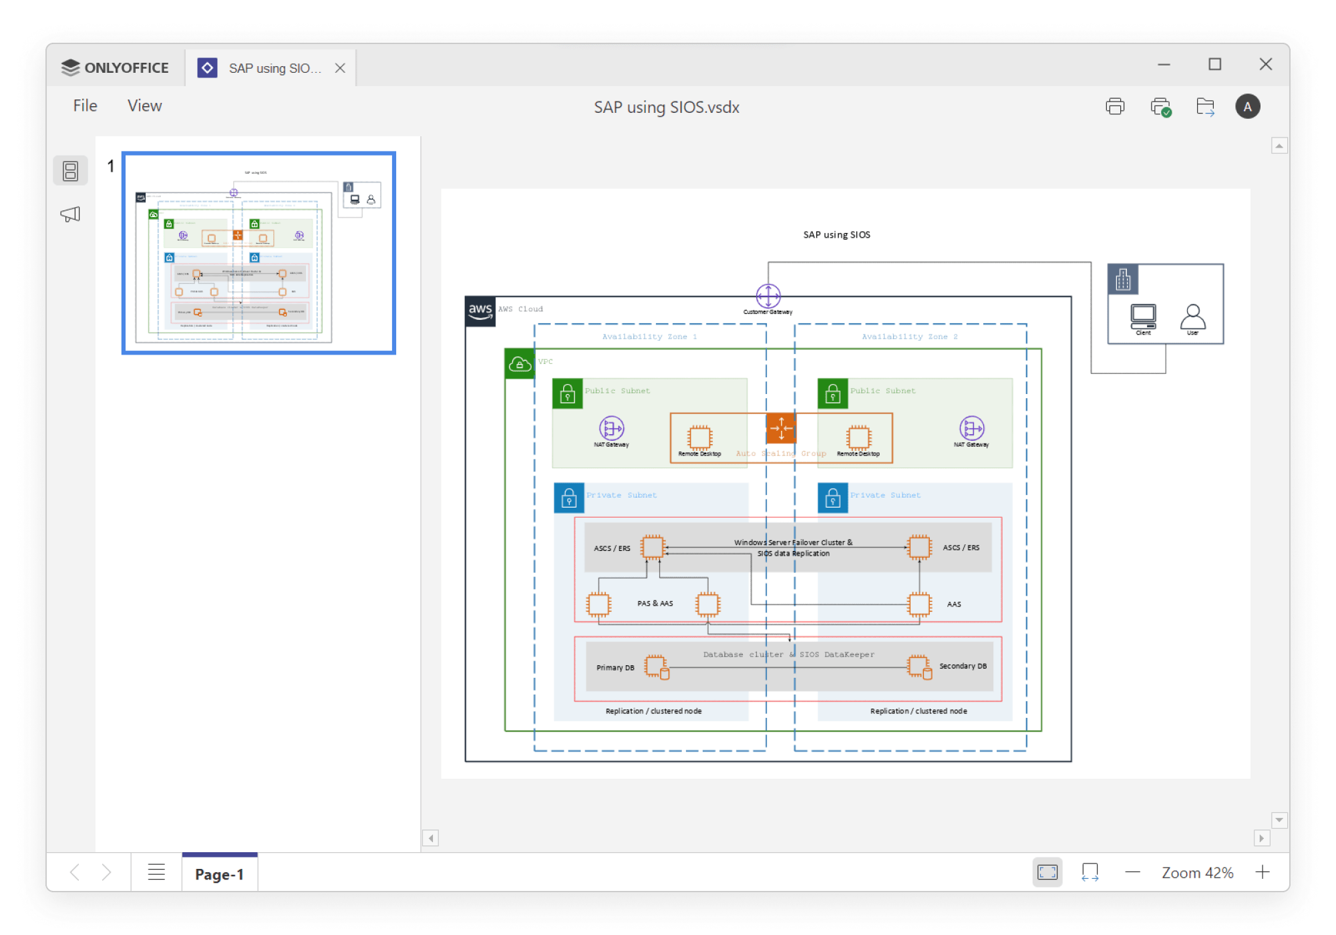
Task: Toggle Fit to Width zoom
Action: point(1090,872)
